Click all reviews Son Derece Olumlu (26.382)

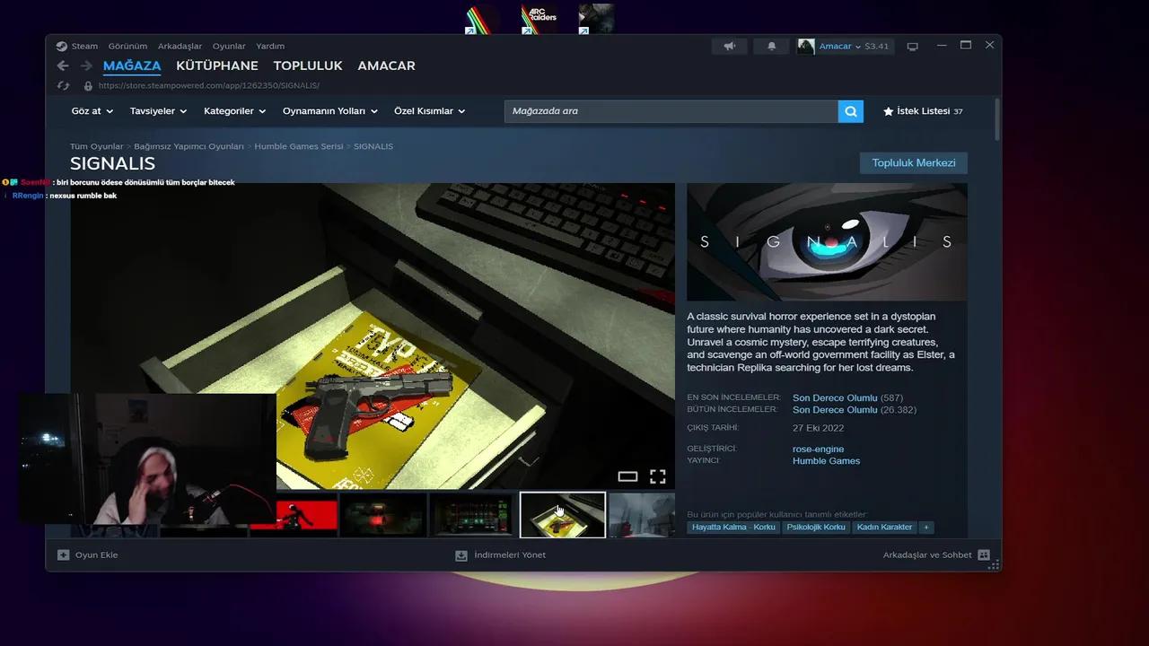click(854, 409)
